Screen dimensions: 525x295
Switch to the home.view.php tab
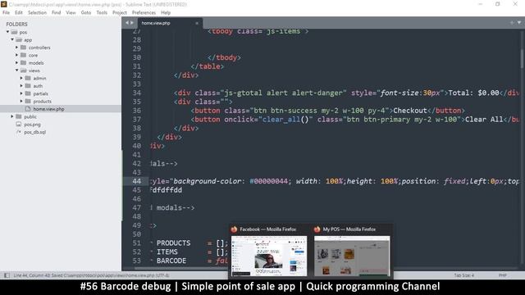click(x=156, y=23)
